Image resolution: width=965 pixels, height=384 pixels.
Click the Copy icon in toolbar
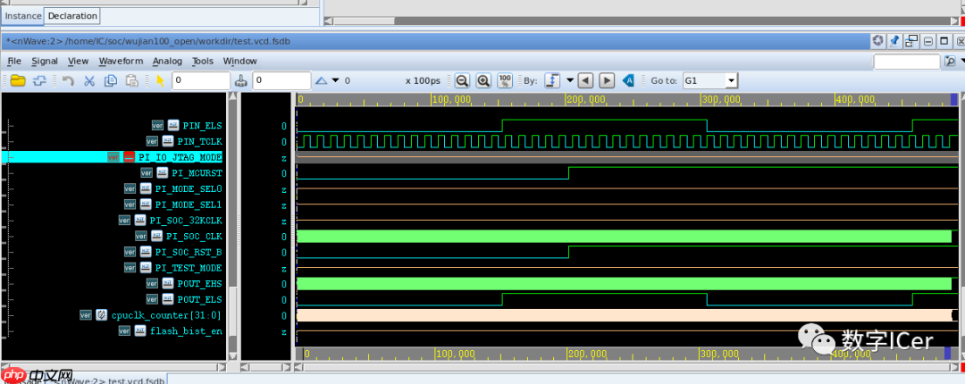point(111,80)
